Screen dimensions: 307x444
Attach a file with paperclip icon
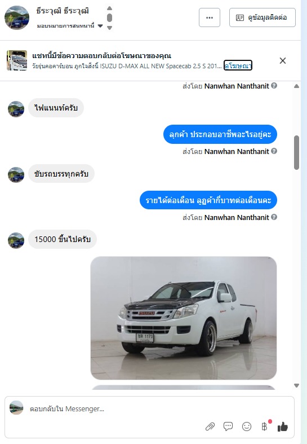tap(210, 427)
